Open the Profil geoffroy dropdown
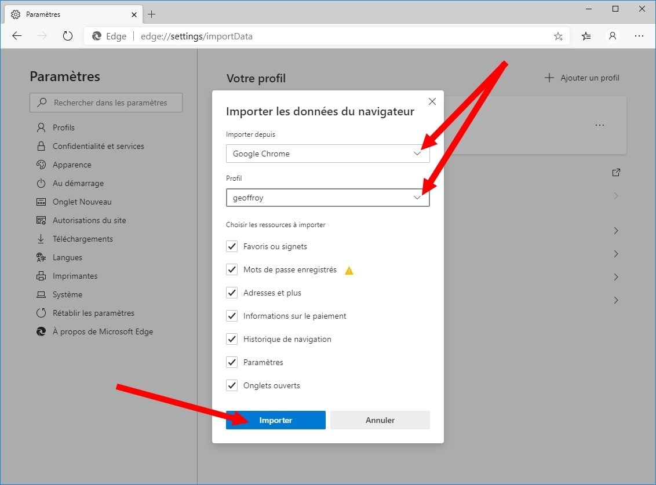 pyautogui.click(x=327, y=198)
